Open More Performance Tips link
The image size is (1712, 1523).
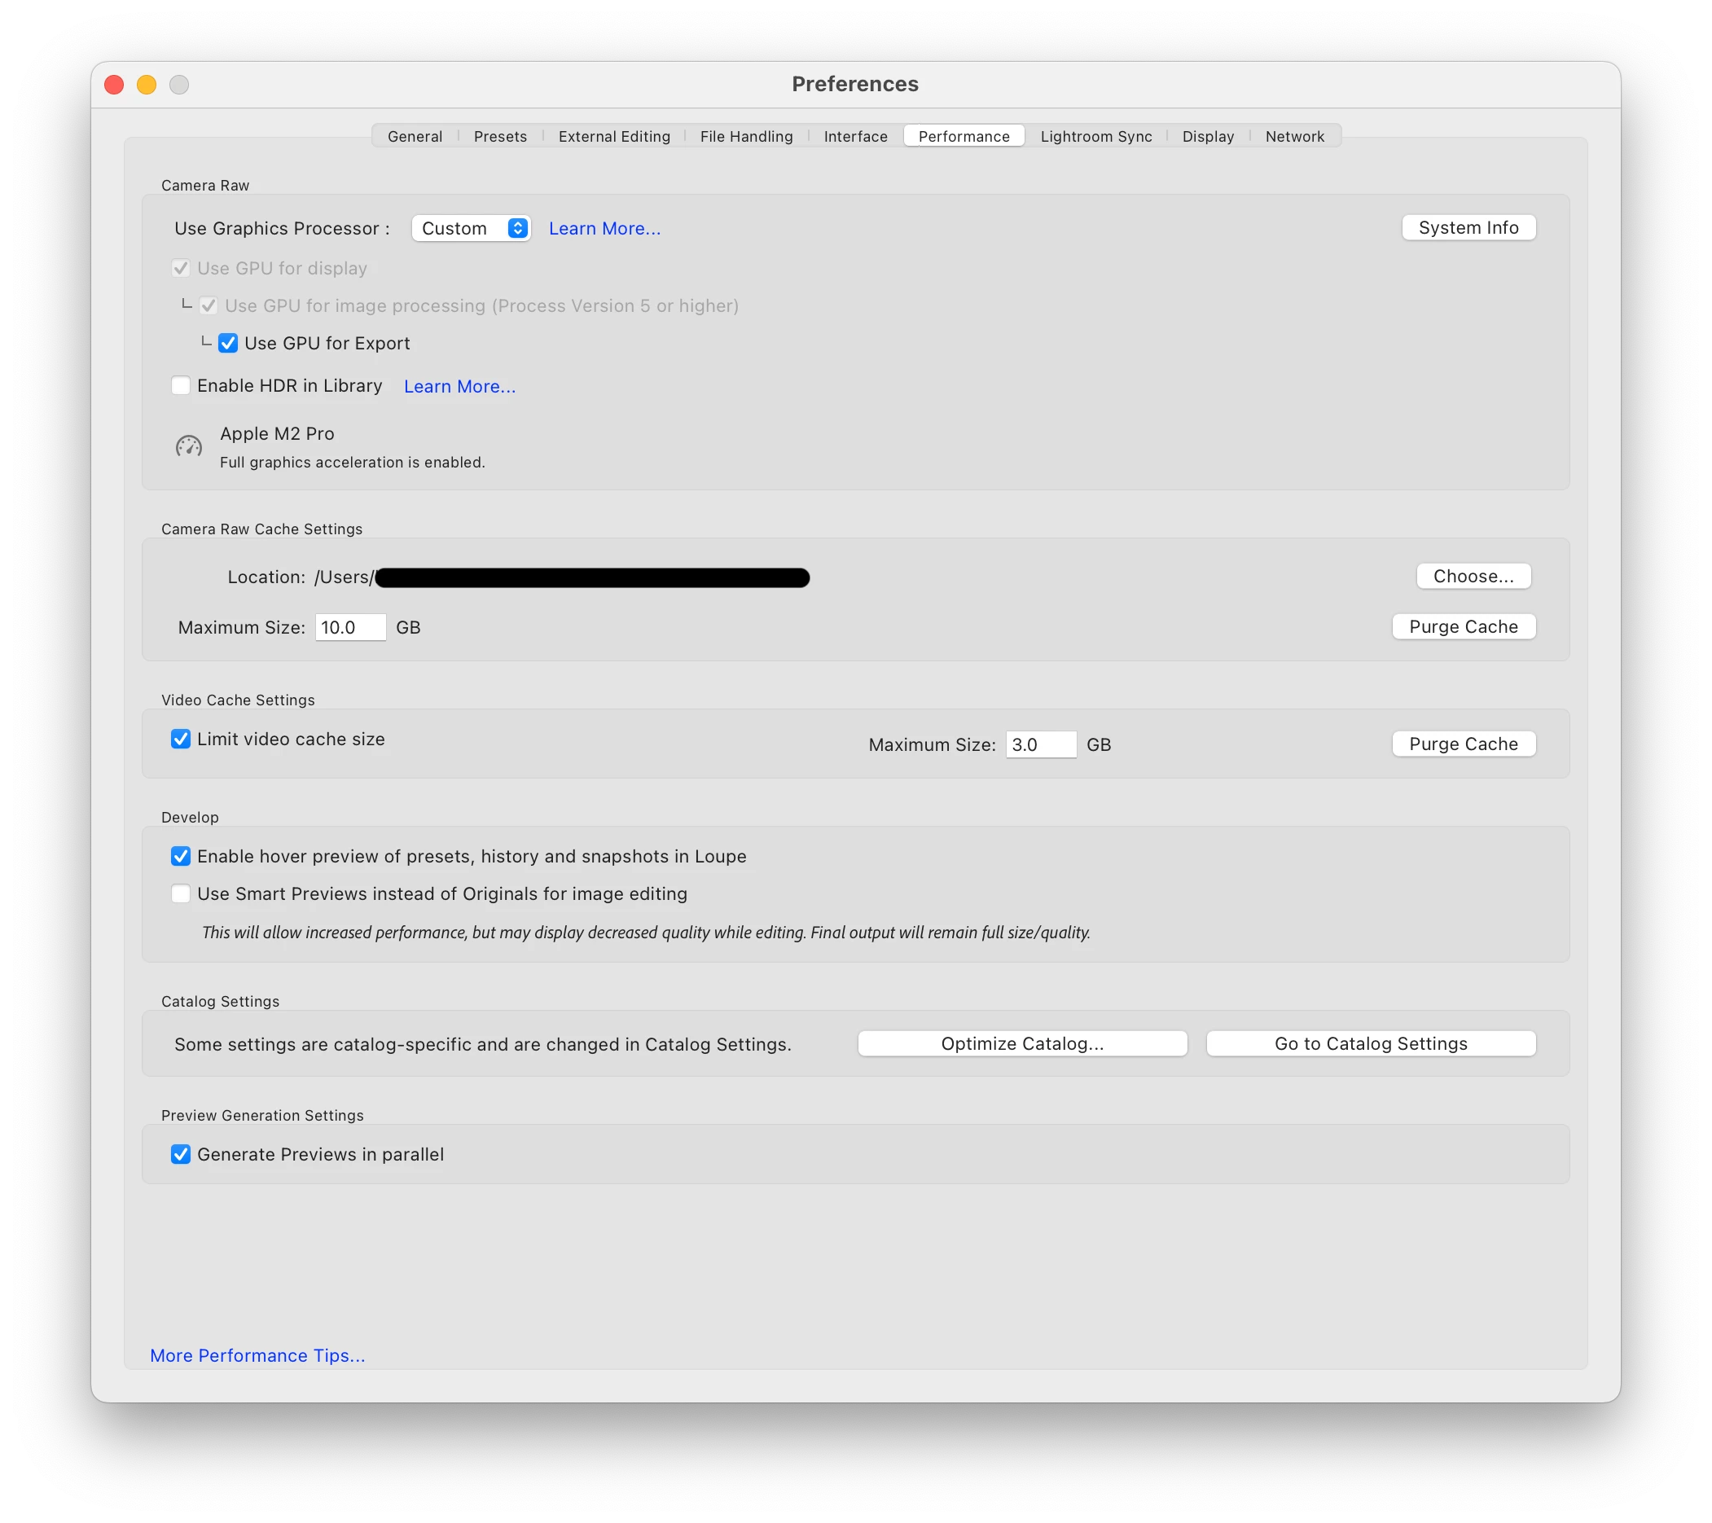pyautogui.click(x=257, y=1355)
